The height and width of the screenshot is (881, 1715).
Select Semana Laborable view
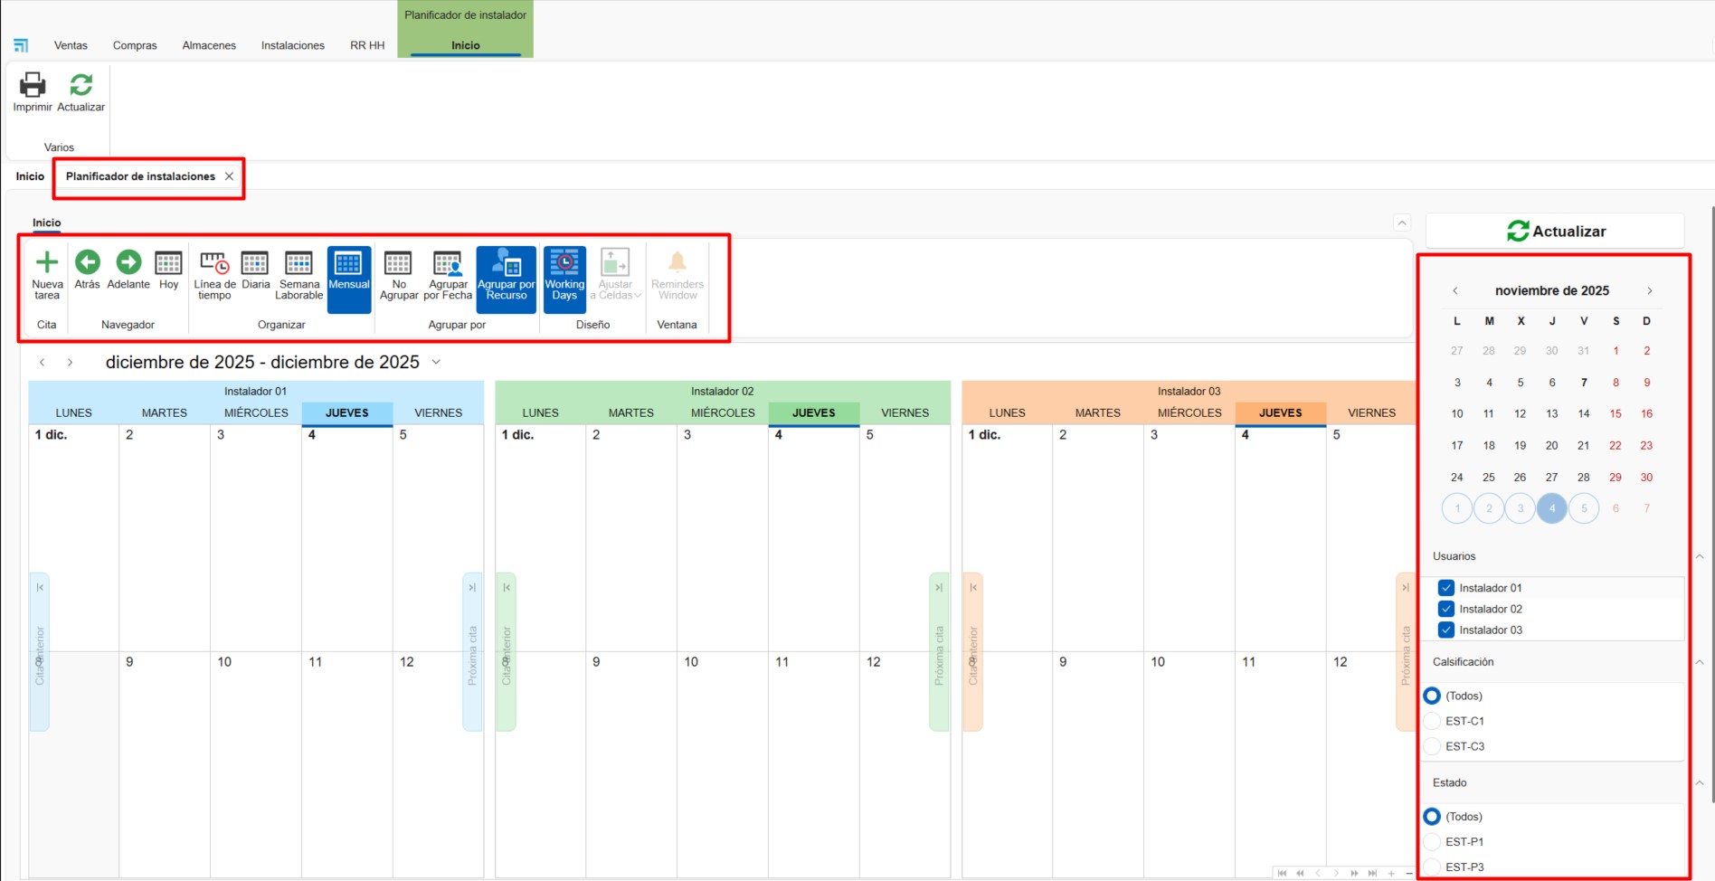coord(298,263)
